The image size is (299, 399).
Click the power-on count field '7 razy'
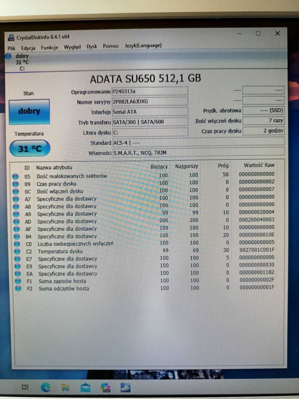[x=263, y=120]
